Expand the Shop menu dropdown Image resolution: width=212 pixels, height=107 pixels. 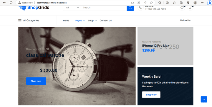pyautogui.click(x=92, y=21)
